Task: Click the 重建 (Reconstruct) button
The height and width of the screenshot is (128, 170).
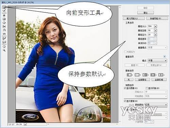Action: pos(135,65)
